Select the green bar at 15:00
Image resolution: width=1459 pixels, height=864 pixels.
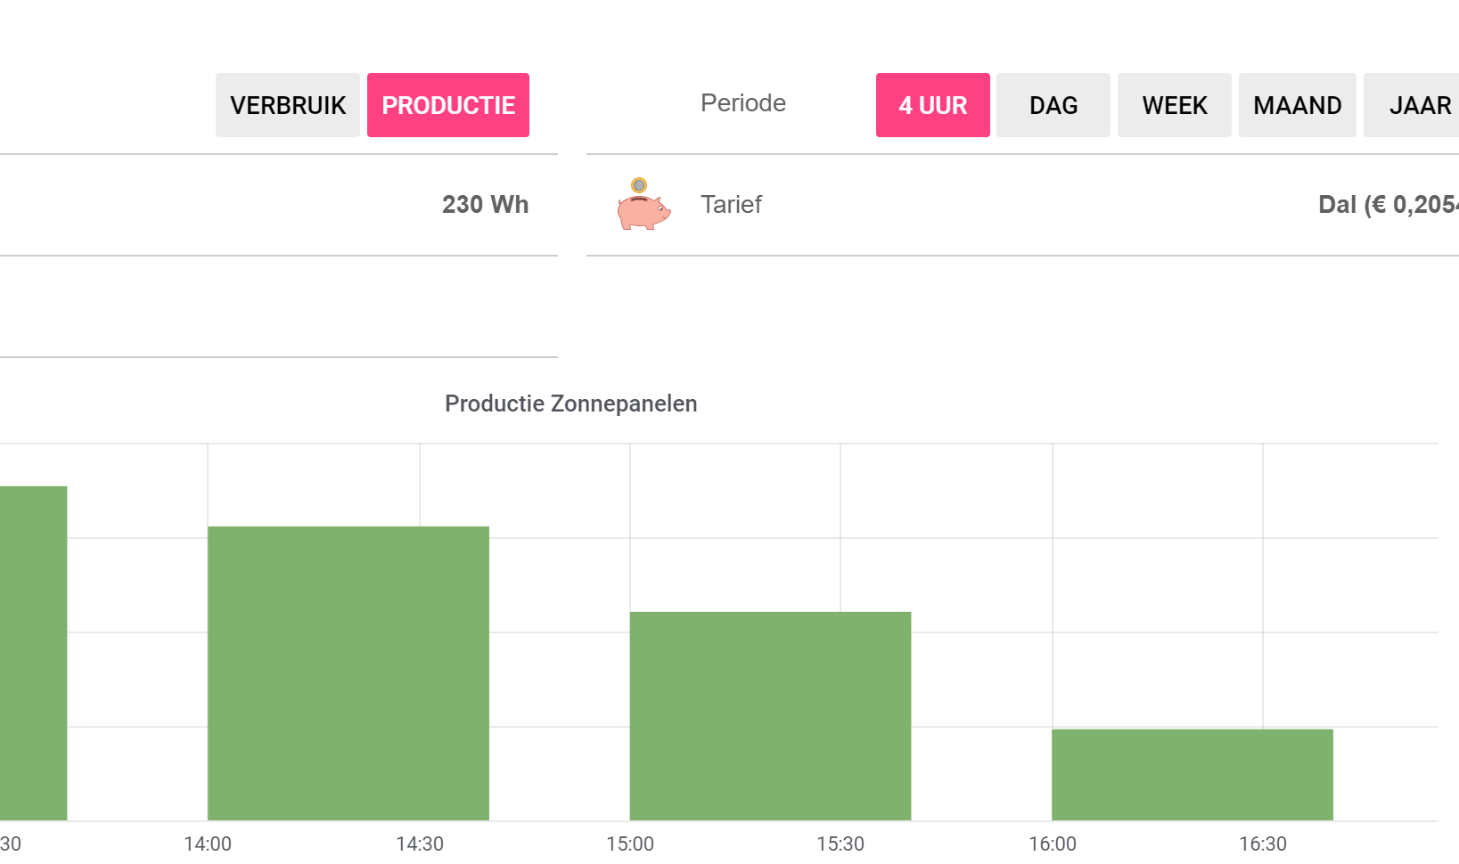coord(771,716)
